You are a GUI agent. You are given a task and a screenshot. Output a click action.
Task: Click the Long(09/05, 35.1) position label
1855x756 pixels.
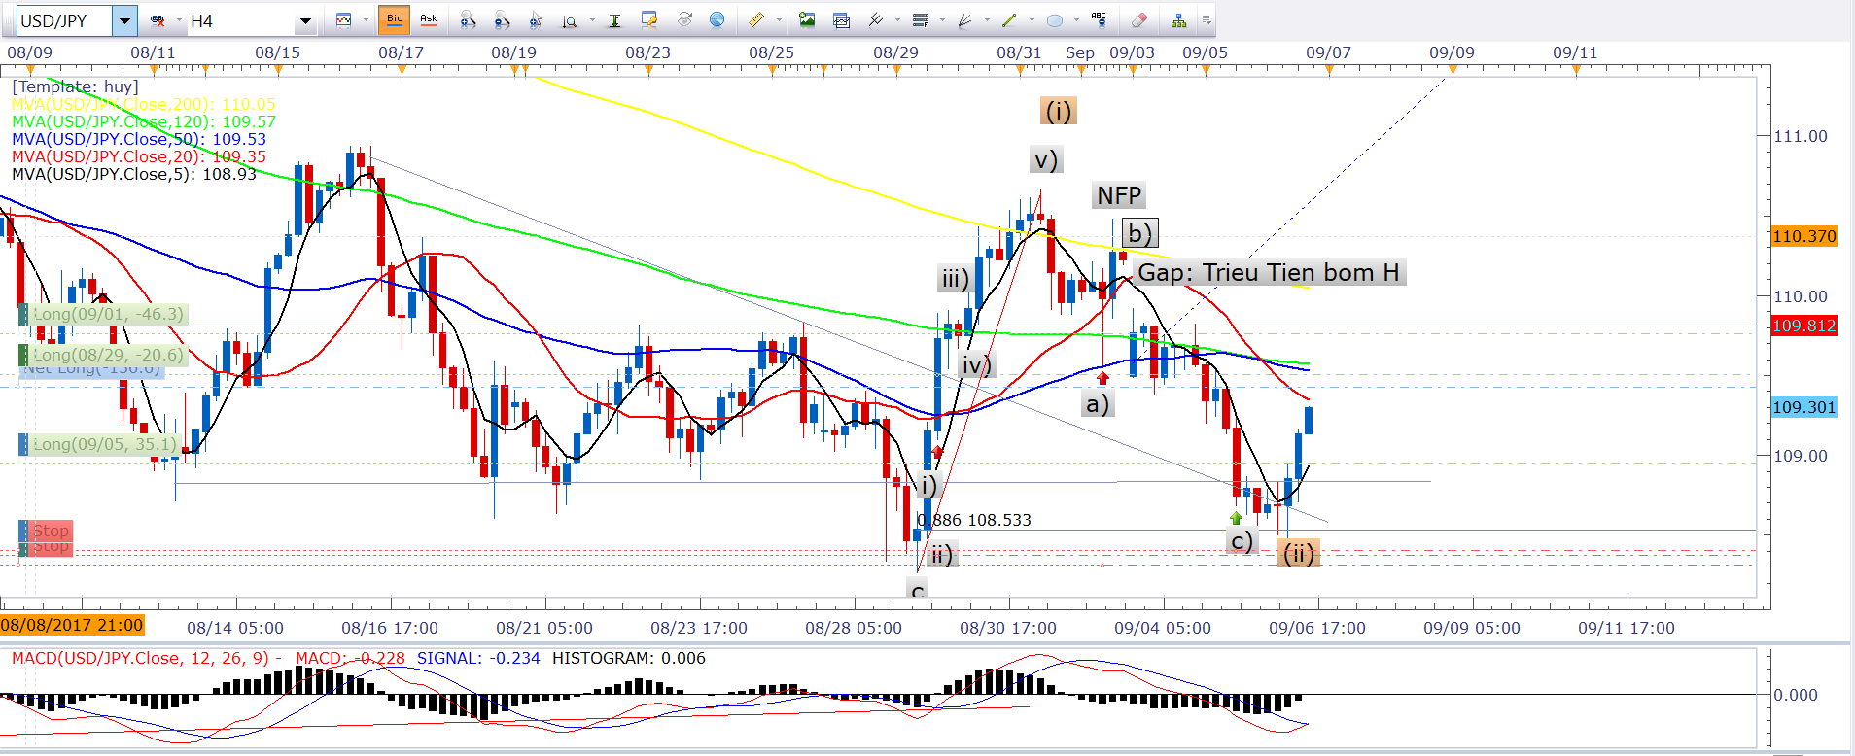pyautogui.click(x=105, y=445)
